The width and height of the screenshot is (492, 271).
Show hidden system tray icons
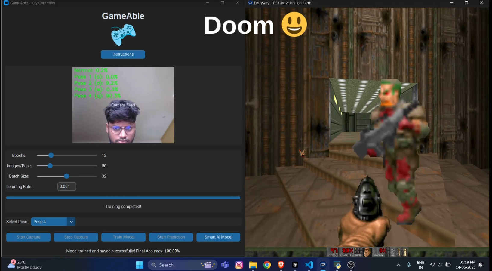click(398, 265)
